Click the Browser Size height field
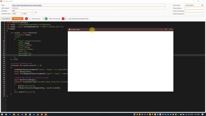The image size is (206, 116). [28, 14]
